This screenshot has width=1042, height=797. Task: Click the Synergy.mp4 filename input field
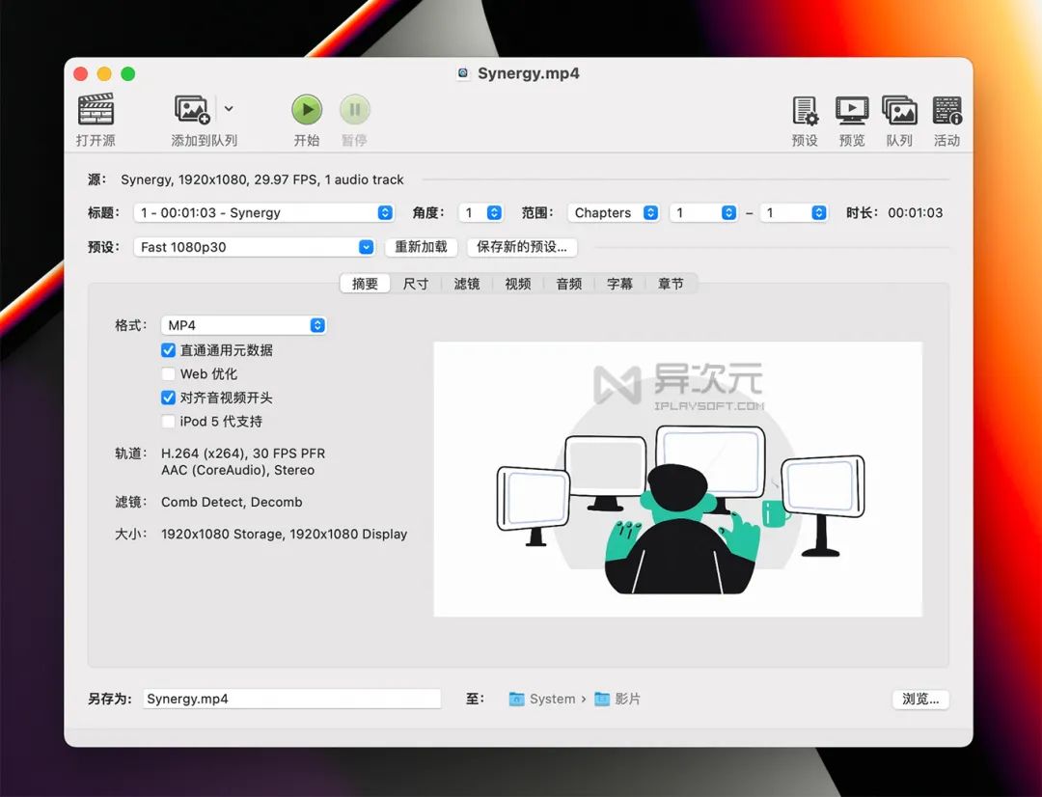pos(291,699)
